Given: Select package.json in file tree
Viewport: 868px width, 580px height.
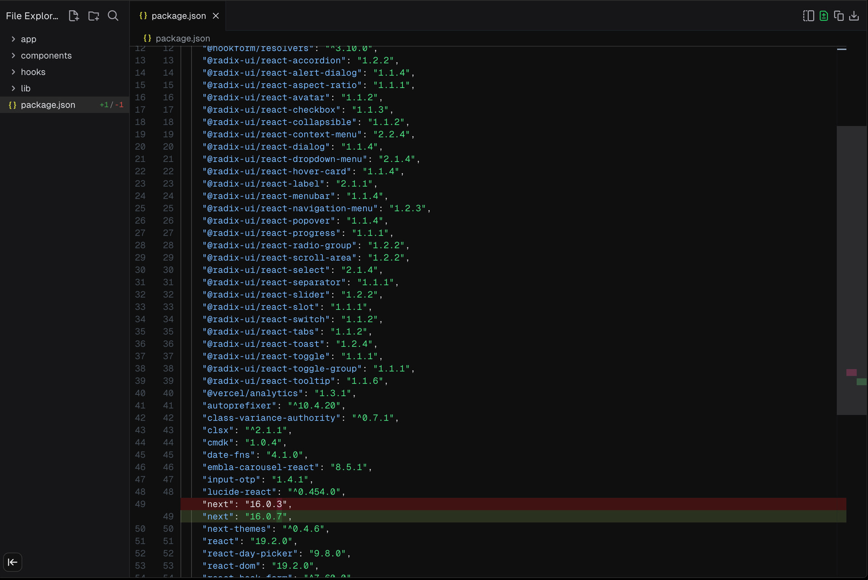Looking at the screenshot, I should pyautogui.click(x=48, y=105).
